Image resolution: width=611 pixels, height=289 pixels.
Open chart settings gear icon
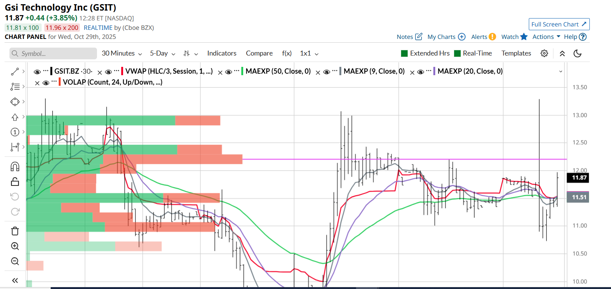point(544,53)
